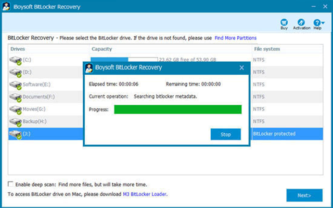This screenshot has width=333, height=208.
Task: Click NTFS cell in the Movies(G:) row
Action: coord(259,109)
